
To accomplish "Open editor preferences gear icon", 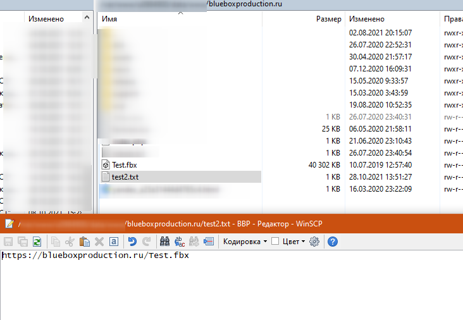I will (314, 241).
